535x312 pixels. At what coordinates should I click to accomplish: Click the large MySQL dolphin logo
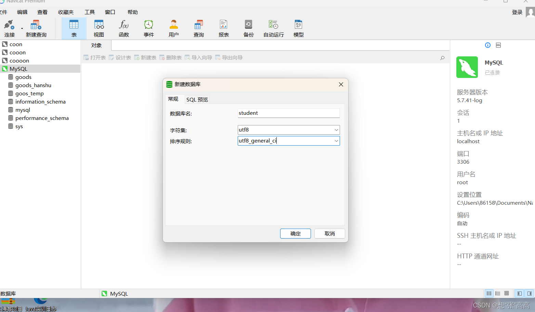[467, 67]
